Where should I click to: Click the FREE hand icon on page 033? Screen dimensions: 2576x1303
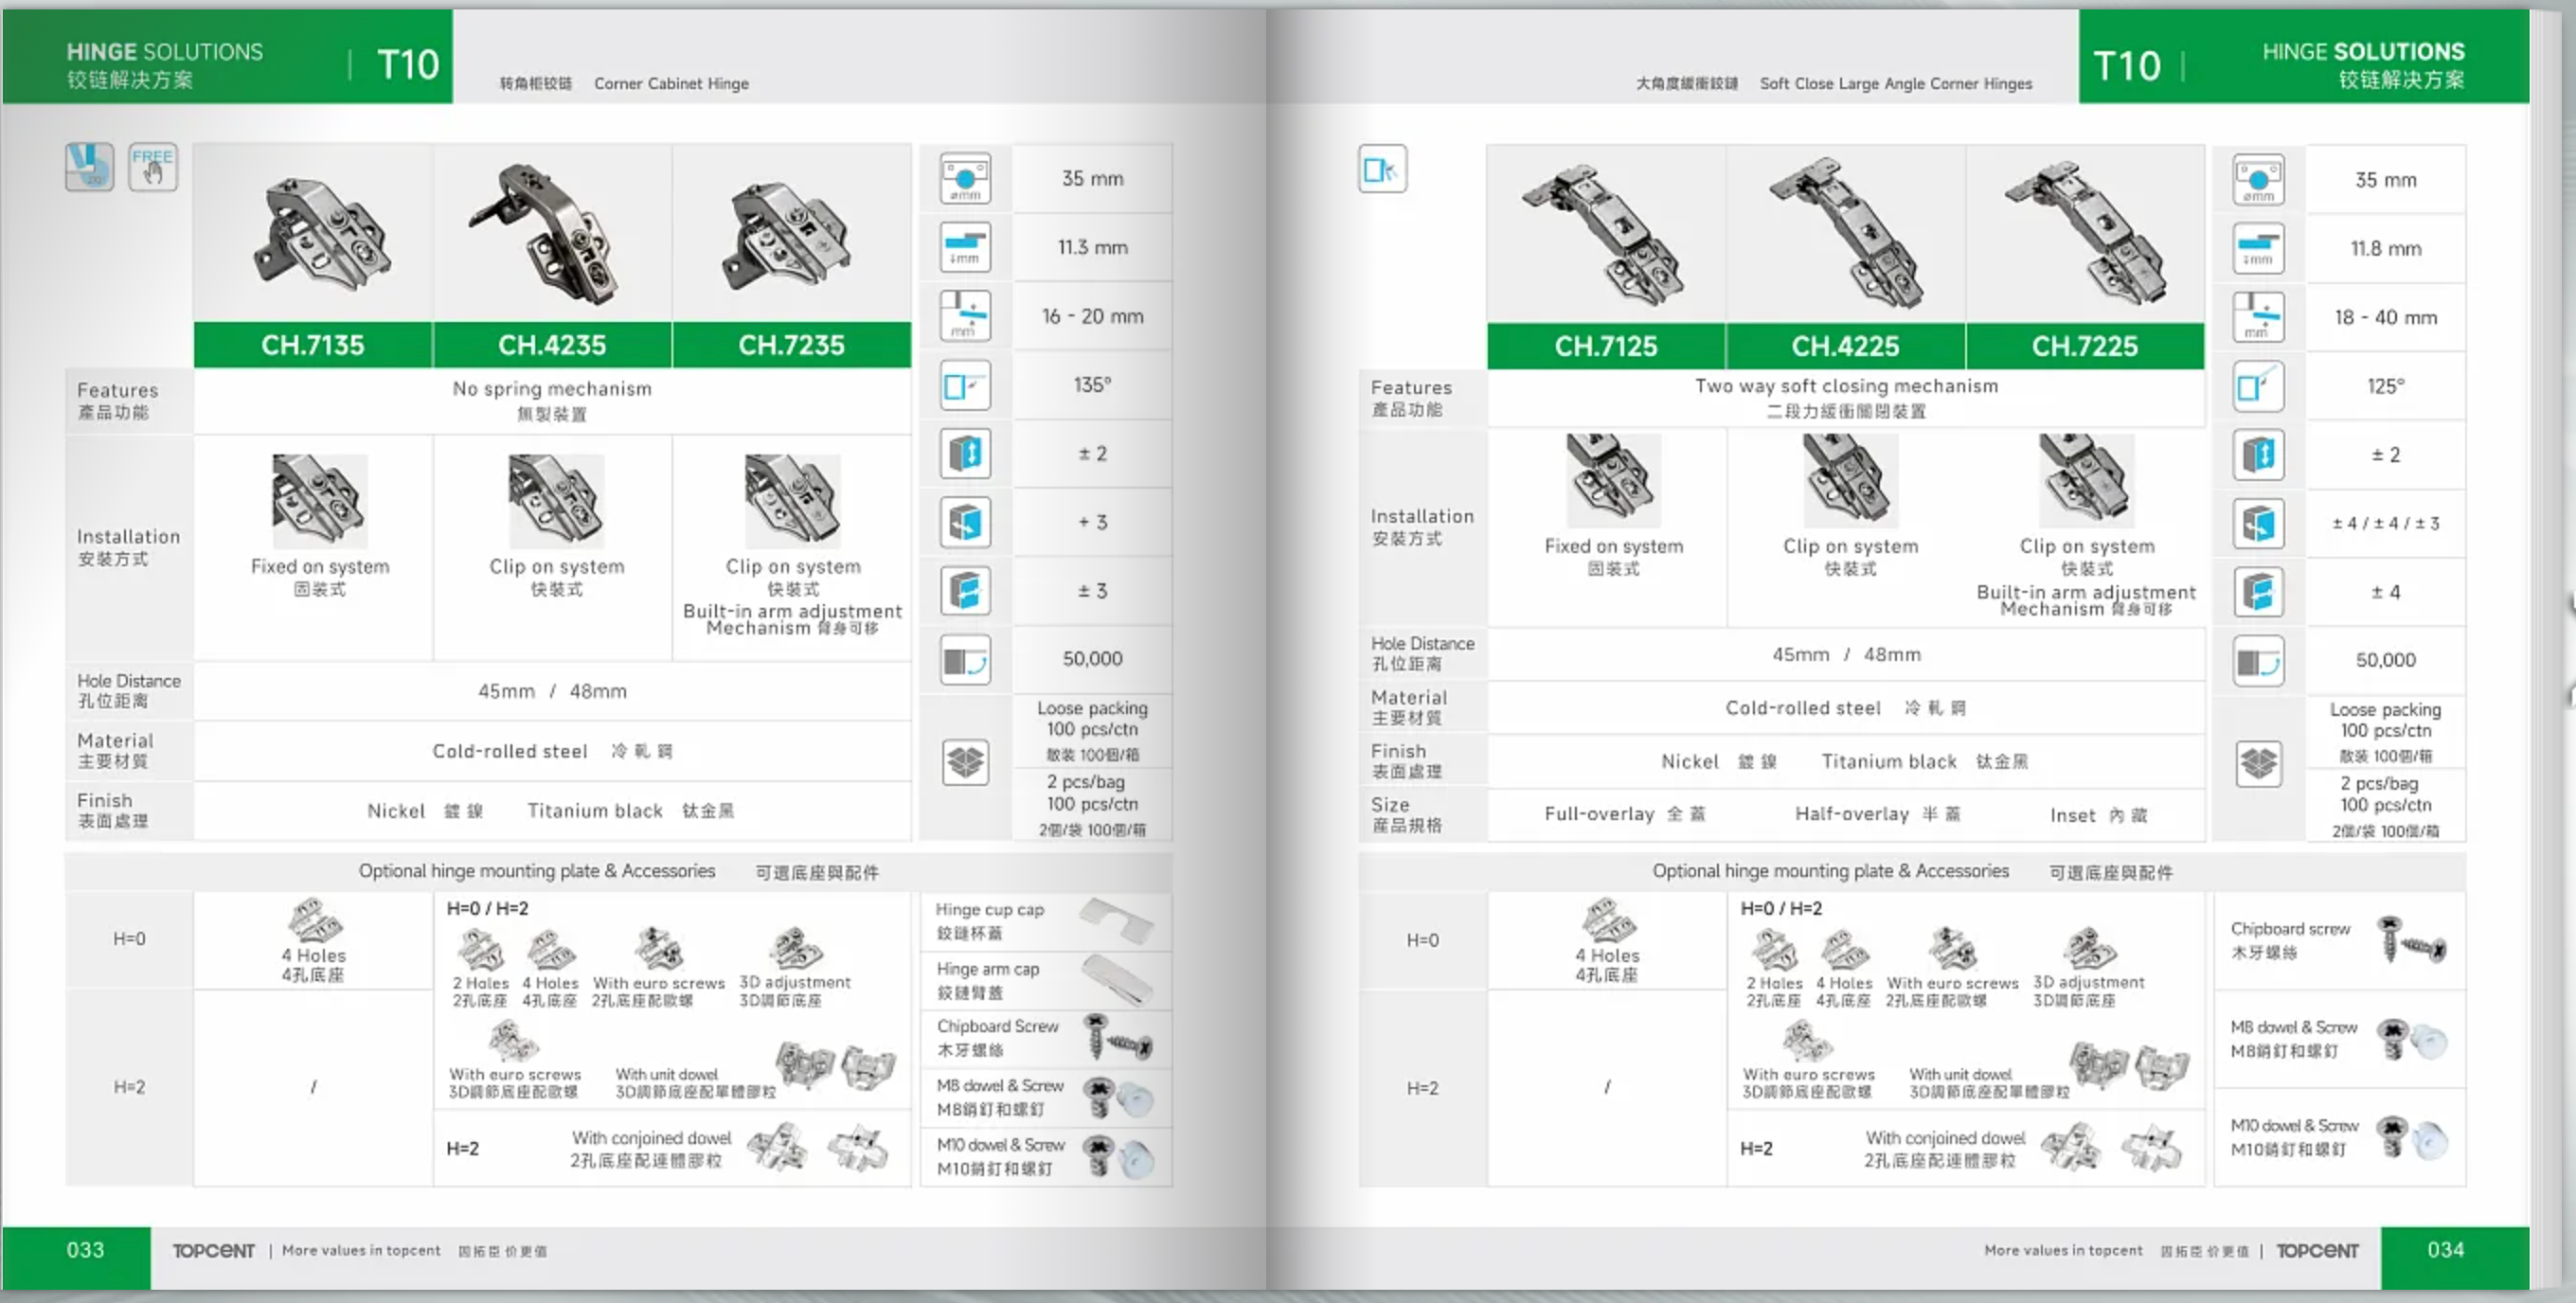153,166
